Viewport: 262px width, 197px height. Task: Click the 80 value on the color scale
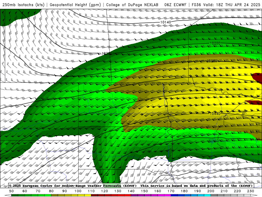click(51, 191)
